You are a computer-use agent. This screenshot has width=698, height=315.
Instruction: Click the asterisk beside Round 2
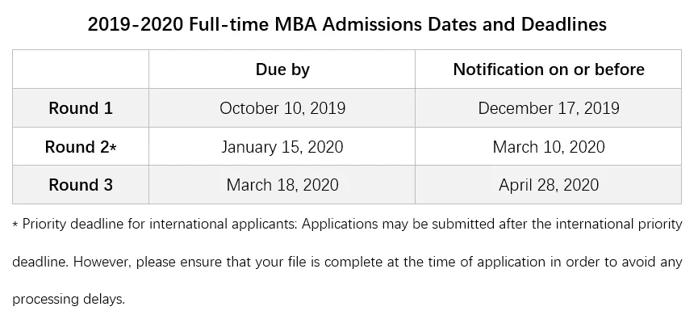point(113,148)
